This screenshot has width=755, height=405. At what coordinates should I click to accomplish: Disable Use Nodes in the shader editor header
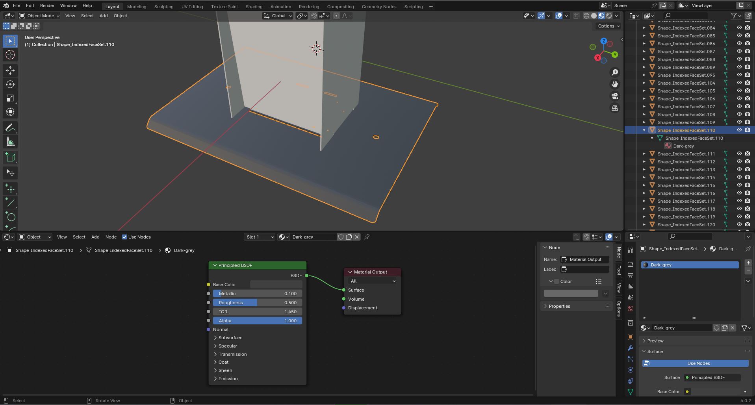tap(124, 237)
